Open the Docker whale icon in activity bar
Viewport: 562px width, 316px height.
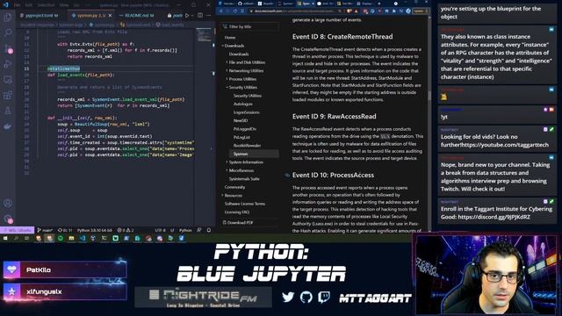pyautogui.click(x=8, y=126)
